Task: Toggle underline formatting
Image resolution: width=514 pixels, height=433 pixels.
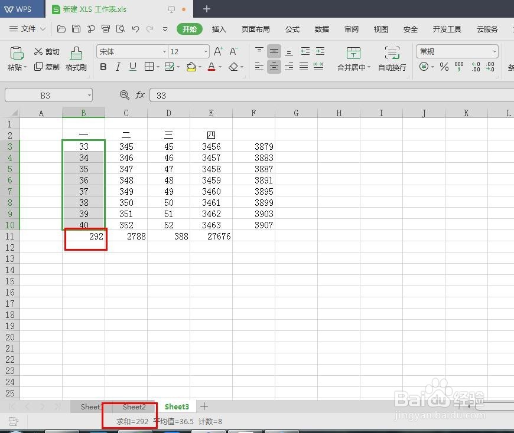Action: tap(133, 67)
